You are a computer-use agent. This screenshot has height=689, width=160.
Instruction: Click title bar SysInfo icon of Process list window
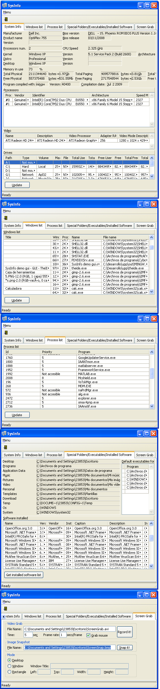coord(4,319)
